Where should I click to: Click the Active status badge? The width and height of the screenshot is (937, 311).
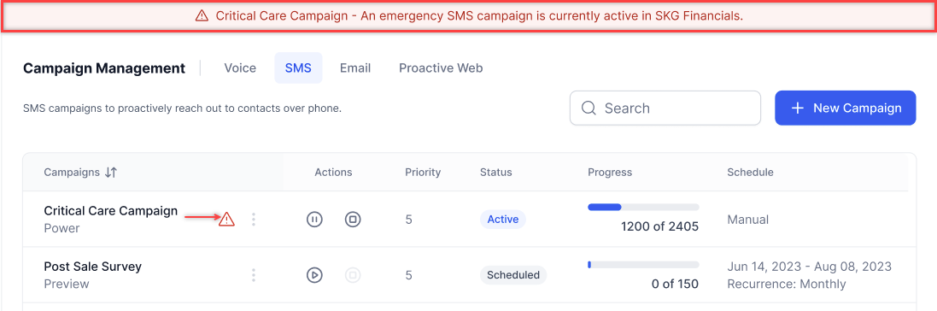point(502,220)
